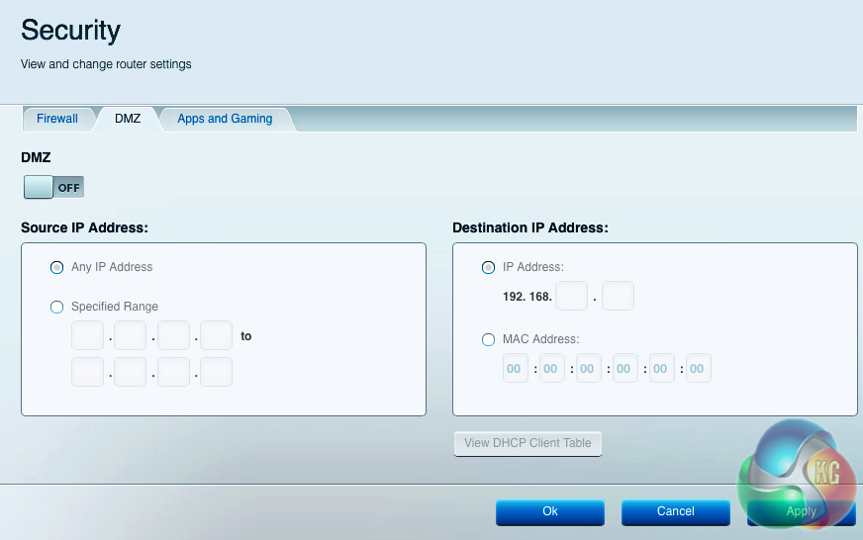
Task: Click fourth MAC address byte field
Action: (x=625, y=368)
